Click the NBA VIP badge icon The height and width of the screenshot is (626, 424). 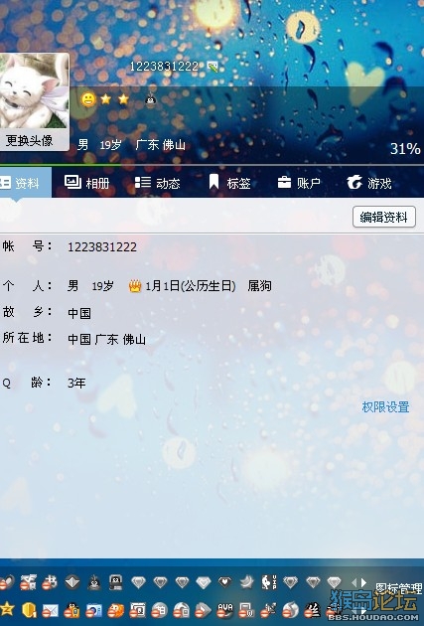(269, 582)
